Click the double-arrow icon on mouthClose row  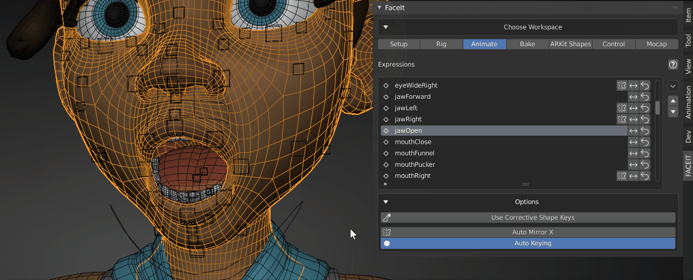coord(633,142)
